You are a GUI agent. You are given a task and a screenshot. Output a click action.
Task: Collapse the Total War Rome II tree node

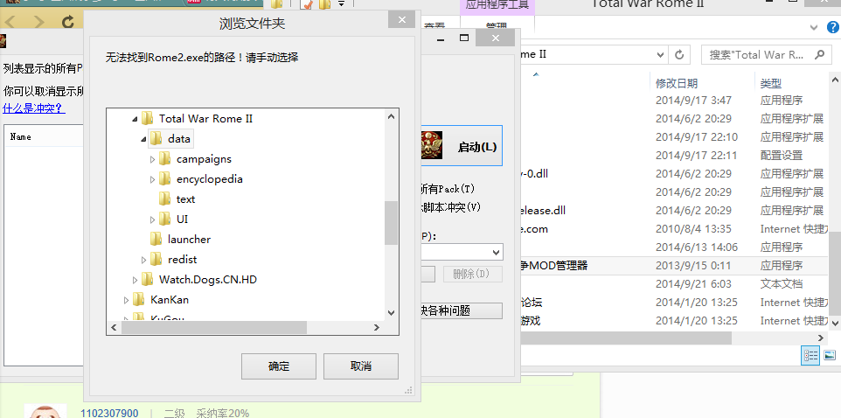coord(135,119)
